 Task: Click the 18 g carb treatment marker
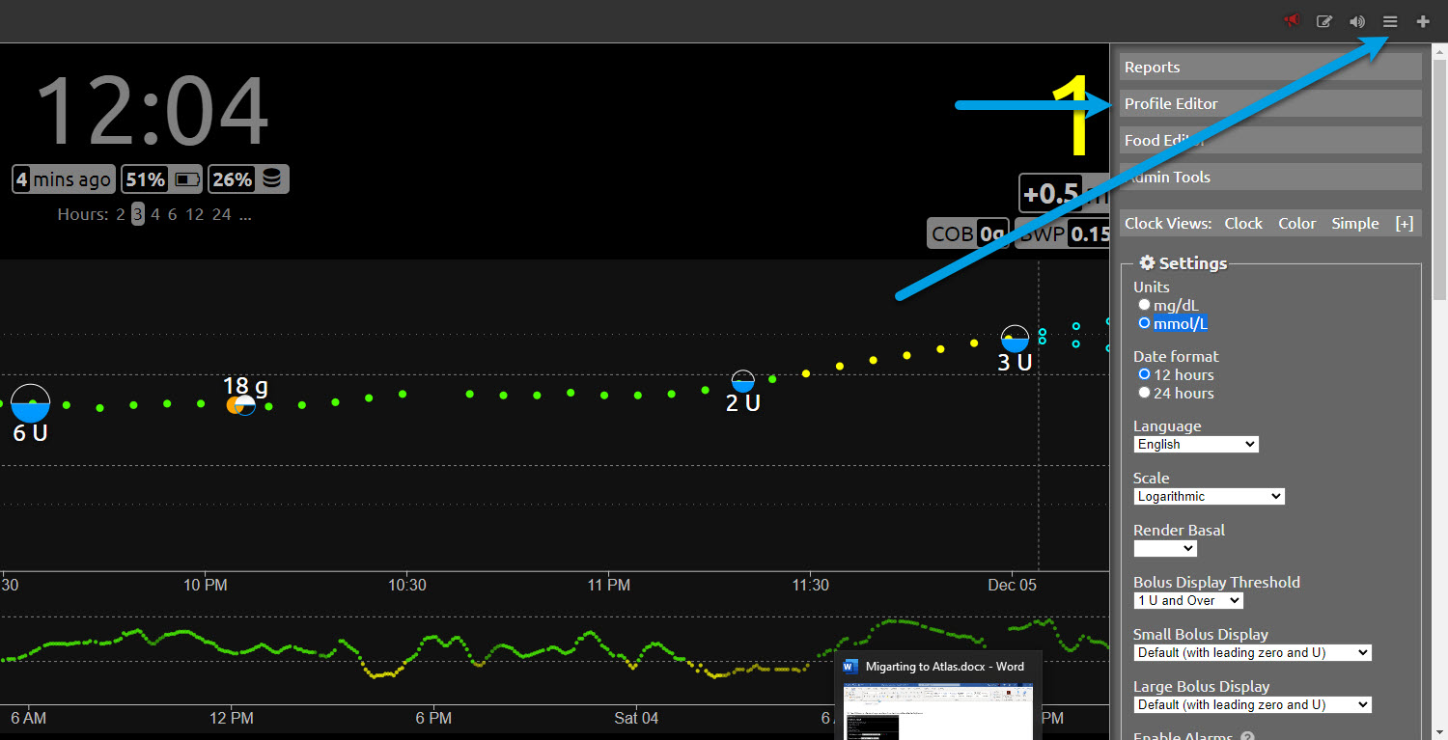(240, 405)
